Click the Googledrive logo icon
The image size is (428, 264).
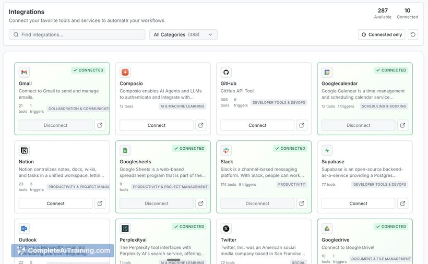[x=327, y=229]
